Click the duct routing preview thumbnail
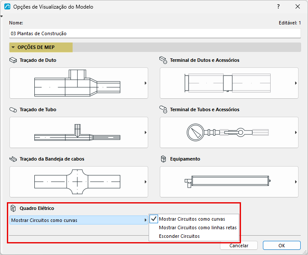Viewport: 308px width, 255px height. [77, 83]
